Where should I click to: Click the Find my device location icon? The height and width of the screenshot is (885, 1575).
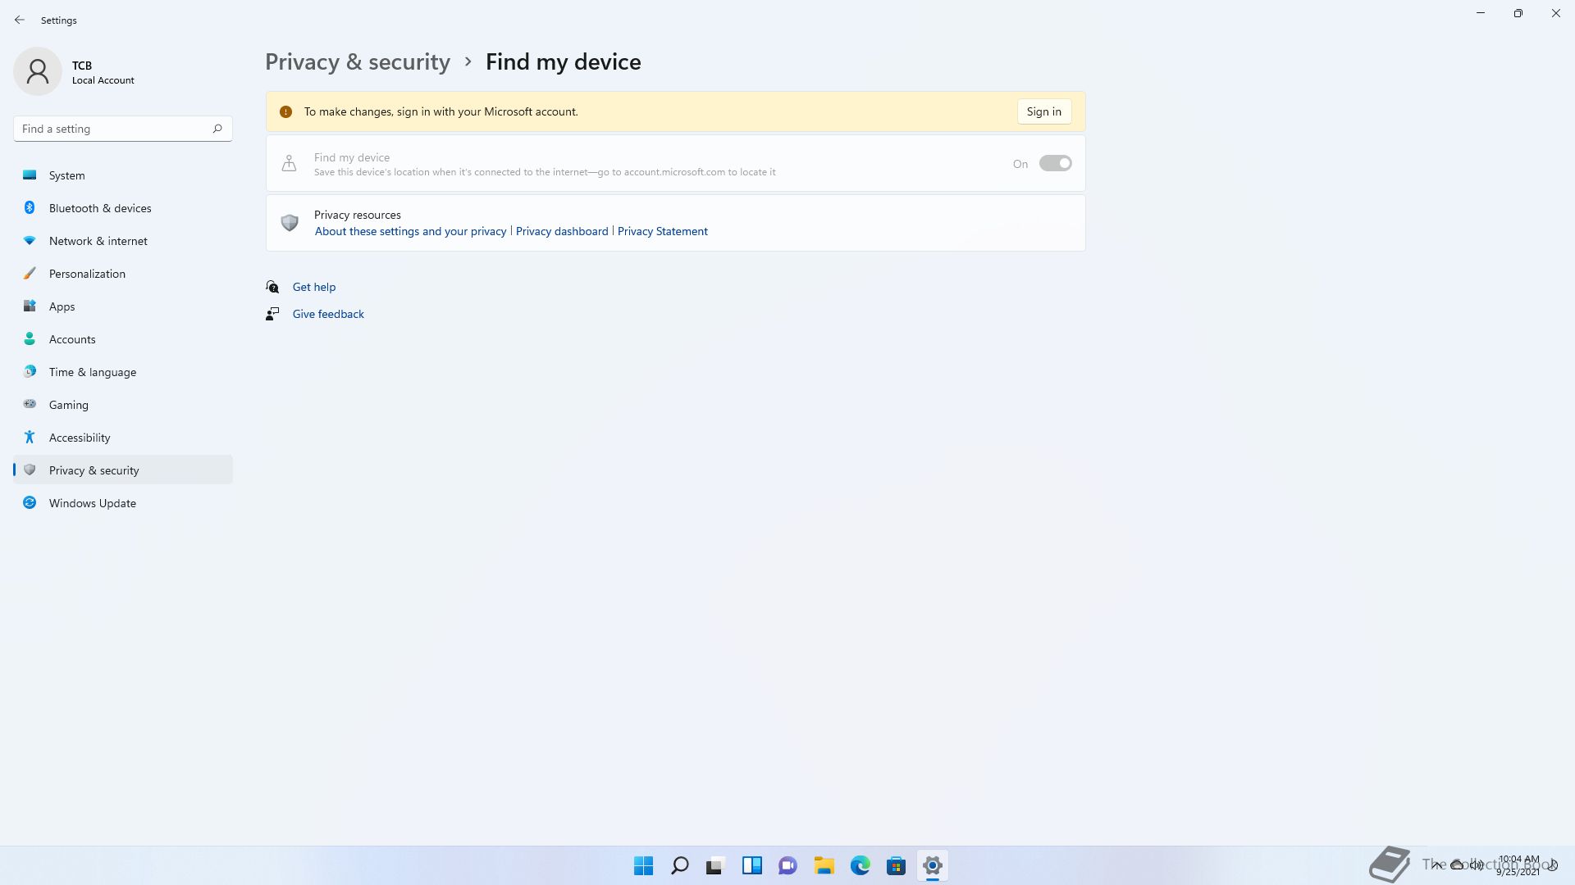click(289, 163)
